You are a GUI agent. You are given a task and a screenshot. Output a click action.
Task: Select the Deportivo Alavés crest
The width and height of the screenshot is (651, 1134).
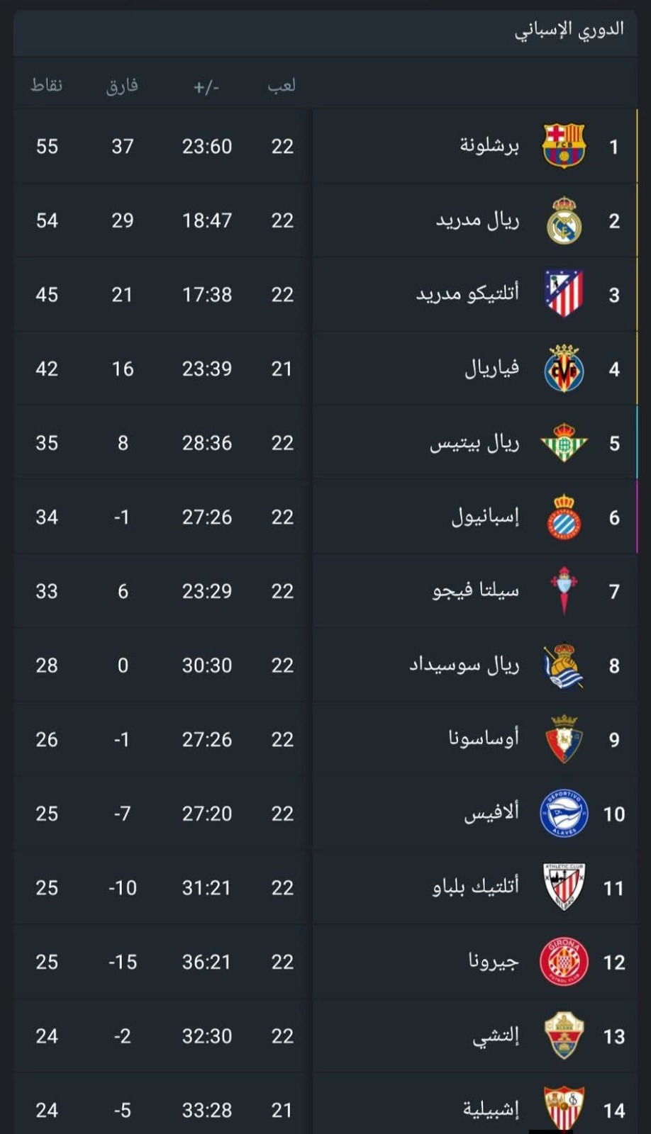coord(564,814)
